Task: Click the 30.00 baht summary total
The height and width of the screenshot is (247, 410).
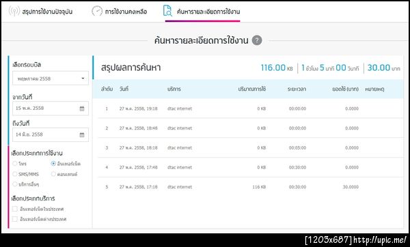Action: point(383,68)
